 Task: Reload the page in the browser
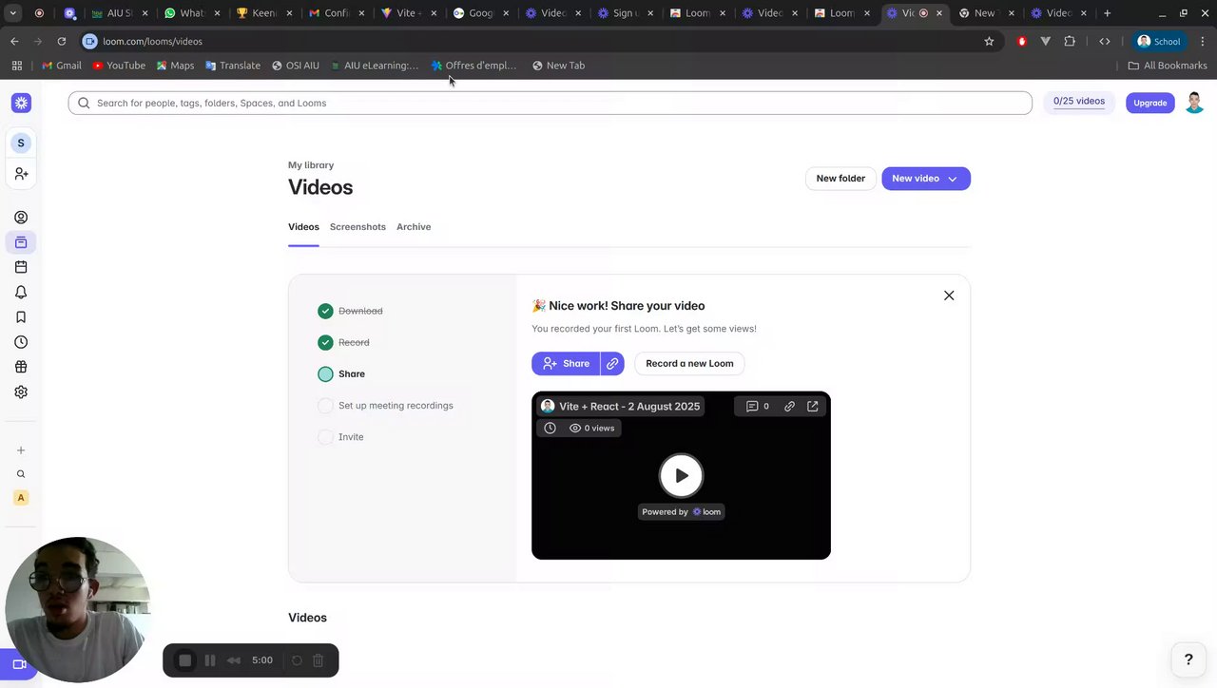pyautogui.click(x=62, y=41)
